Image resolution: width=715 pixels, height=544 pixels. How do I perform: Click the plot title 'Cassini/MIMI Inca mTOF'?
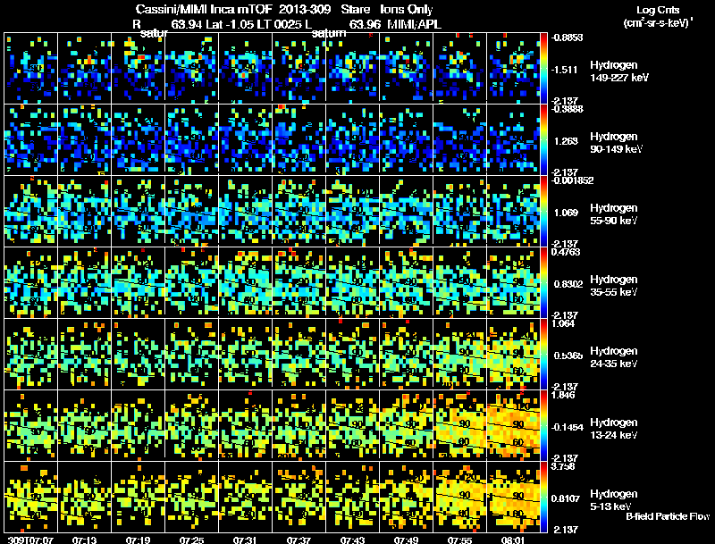pos(204,9)
